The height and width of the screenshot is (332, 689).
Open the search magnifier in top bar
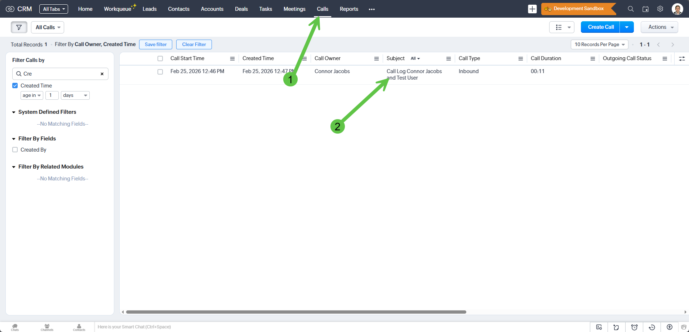631,9
